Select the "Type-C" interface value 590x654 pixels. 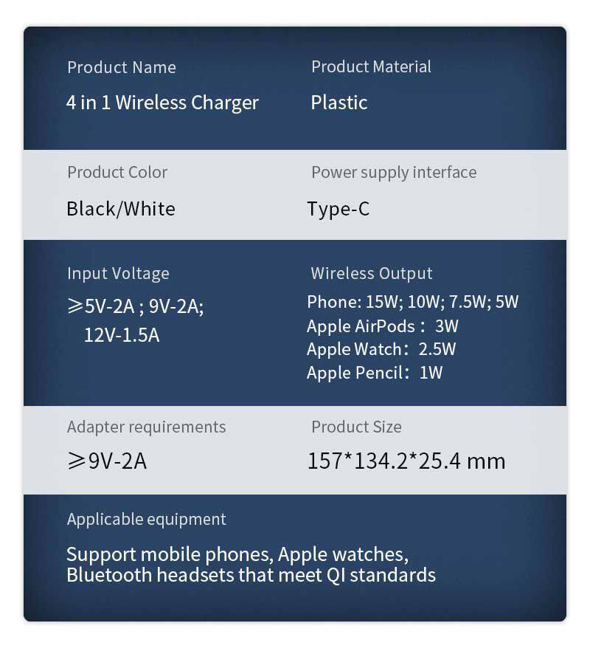(x=339, y=209)
